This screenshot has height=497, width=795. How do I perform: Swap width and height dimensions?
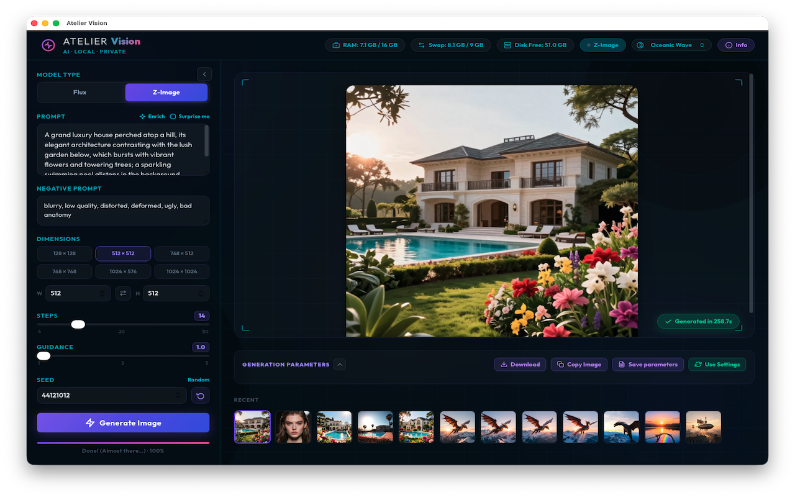[x=123, y=293]
